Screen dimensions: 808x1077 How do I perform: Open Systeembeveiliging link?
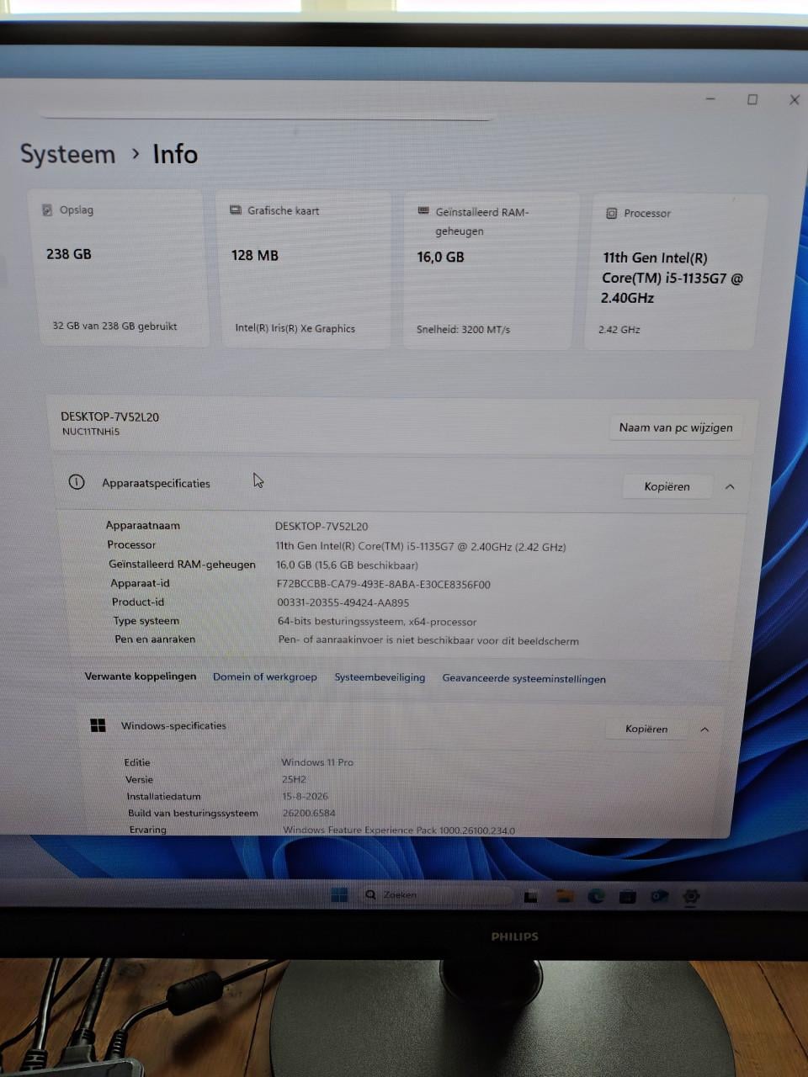pos(380,677)
